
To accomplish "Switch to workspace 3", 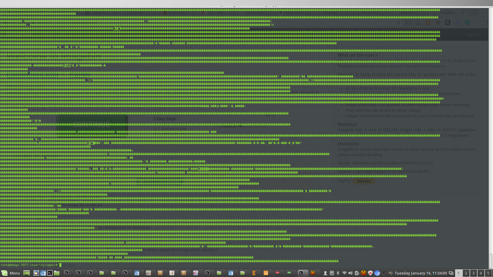I will (x=473, y=273).
